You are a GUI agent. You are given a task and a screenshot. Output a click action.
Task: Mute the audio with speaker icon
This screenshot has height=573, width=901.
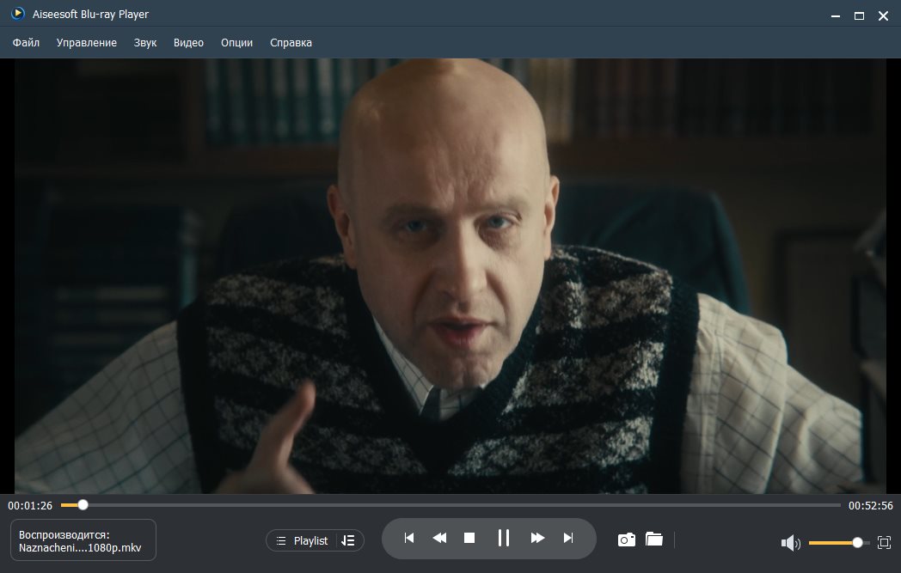coord(789,543)
